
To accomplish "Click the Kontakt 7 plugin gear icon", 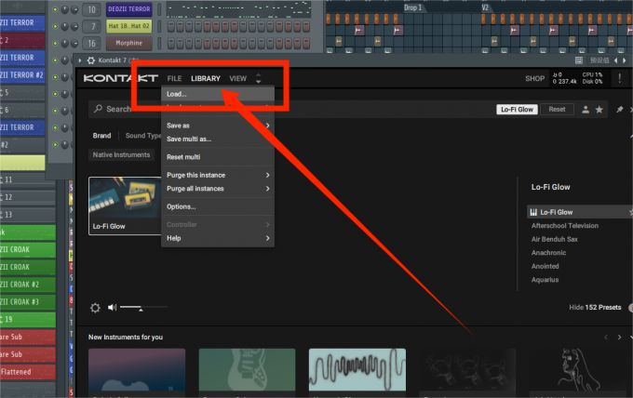I will coord(91,60).
